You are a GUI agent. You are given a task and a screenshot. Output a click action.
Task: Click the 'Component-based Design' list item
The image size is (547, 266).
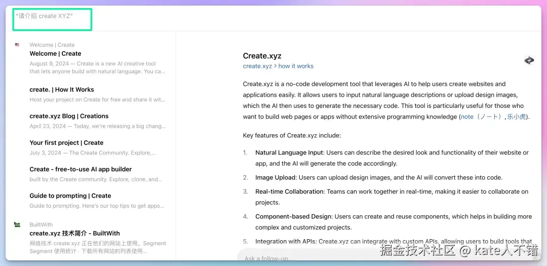[387, 222]
